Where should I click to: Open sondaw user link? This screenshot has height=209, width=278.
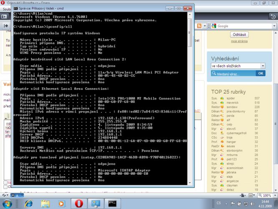pyautogui.click(x=232, y=107)
